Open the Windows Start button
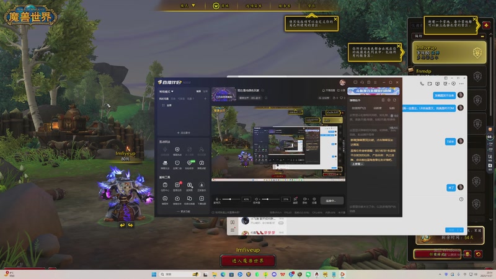This screenshot has height=279, width=496. coord(154,274)
